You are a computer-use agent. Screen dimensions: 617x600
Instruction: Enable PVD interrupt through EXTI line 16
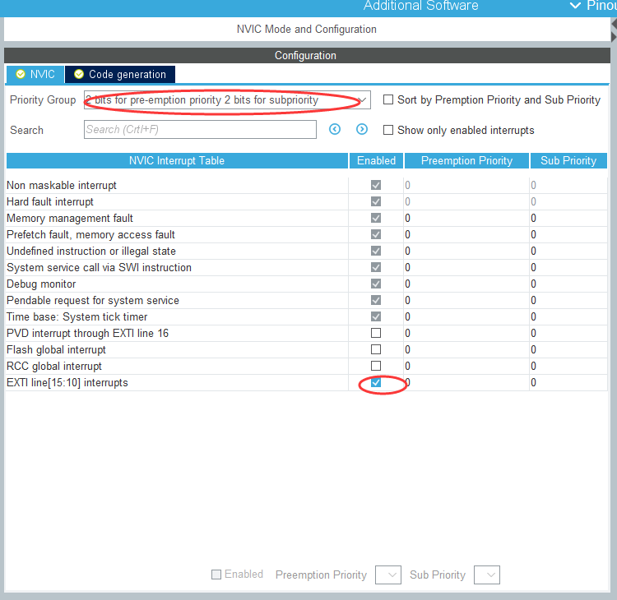[376, 333]
